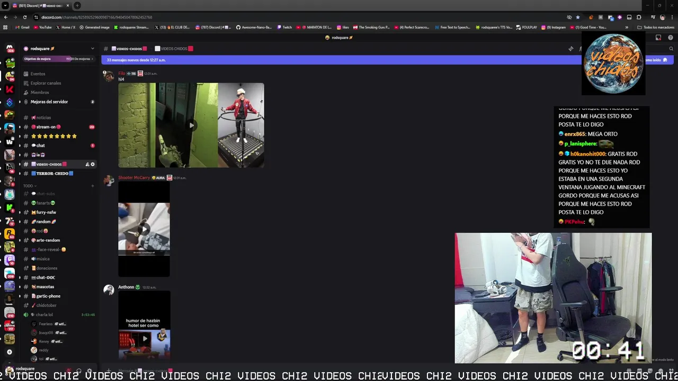Open Todos los marcadores folder
The width and height of the screenshot is (678, 381).
tap(656, 27)
